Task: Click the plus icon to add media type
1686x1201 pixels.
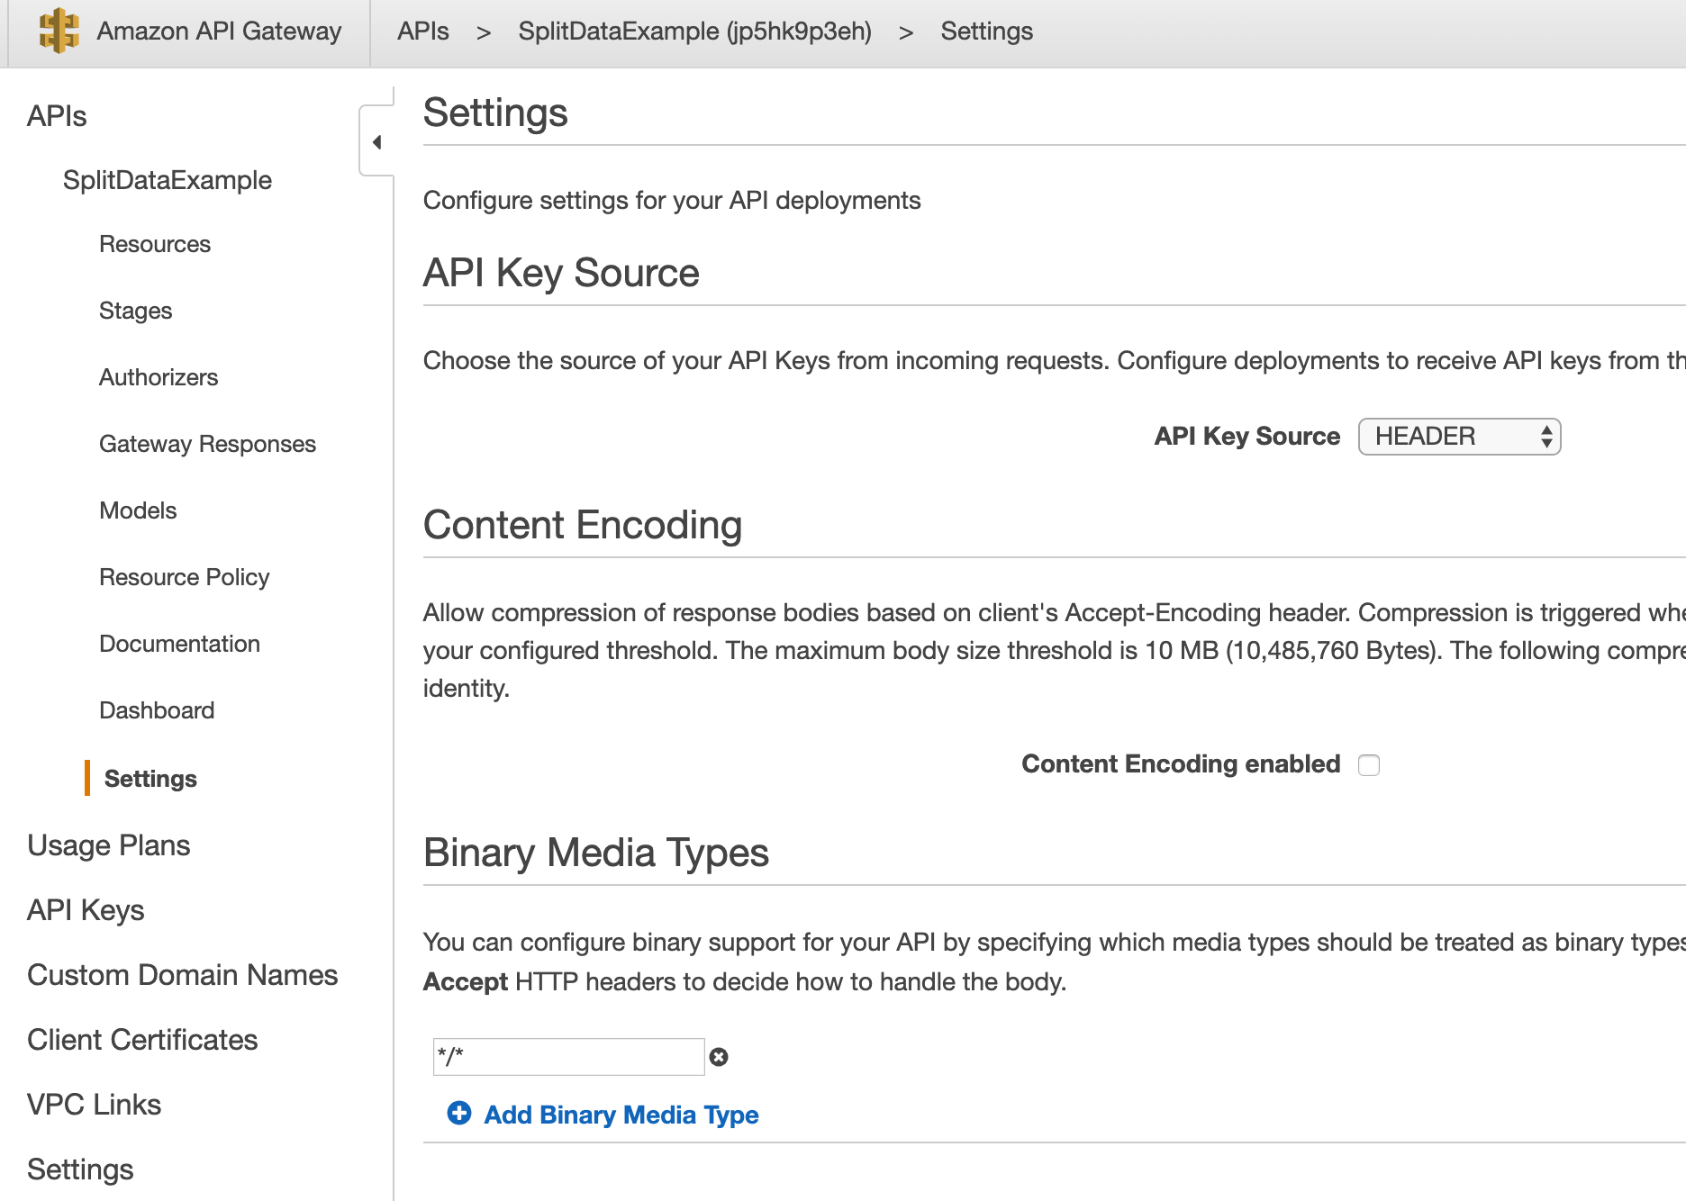Action: pyautogui.click(x=458, y=1114)
